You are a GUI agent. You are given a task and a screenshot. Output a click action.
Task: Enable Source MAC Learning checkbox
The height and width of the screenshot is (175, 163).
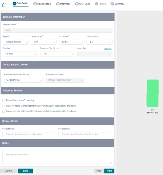click(x=4, y=100)
